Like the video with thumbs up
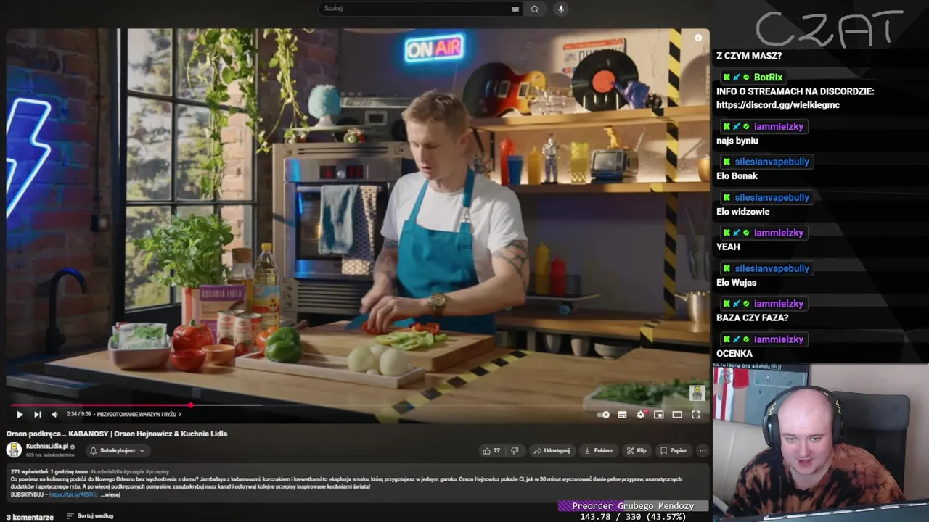Screen dimensions: 929x522 pyautogui.click(x=491, y=450)
